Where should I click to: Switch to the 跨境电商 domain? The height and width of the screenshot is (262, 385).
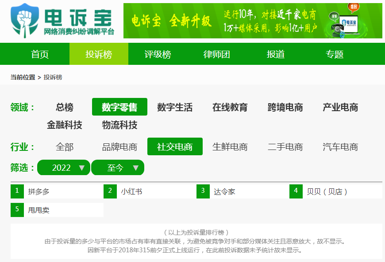(x=285, y=107)
